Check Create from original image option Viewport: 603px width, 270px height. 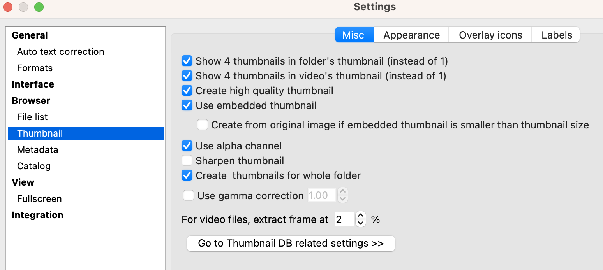[x=203, y=125]
